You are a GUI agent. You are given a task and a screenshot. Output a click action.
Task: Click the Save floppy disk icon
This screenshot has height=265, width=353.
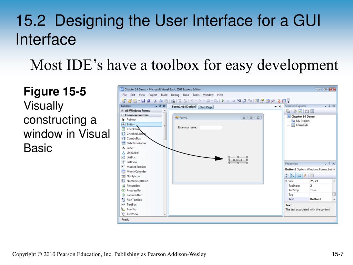pos(143,101)
